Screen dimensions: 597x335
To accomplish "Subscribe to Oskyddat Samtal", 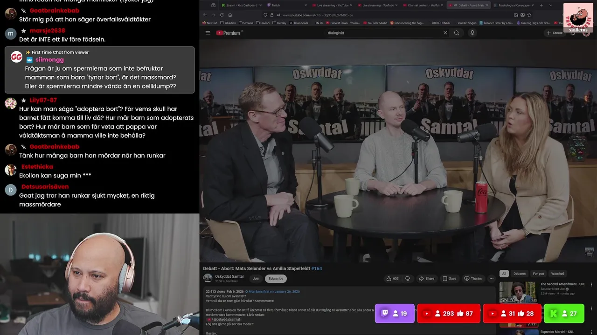I will (x=276, y=279).
